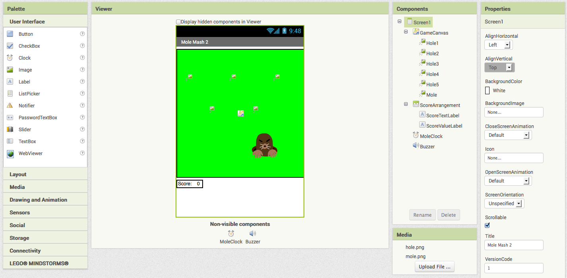Click the Title text field
This screenshot has height=278, width=567.
(514, 245)
